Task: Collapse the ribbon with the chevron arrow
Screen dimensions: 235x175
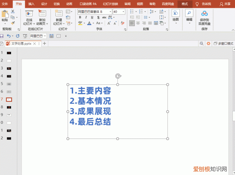Action: pos(233,30)
